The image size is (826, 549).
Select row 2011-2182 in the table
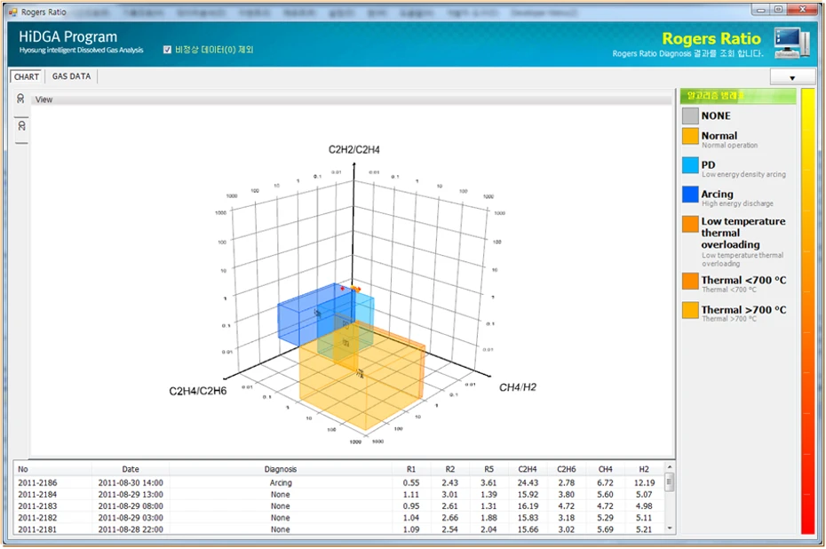(339, 517)
